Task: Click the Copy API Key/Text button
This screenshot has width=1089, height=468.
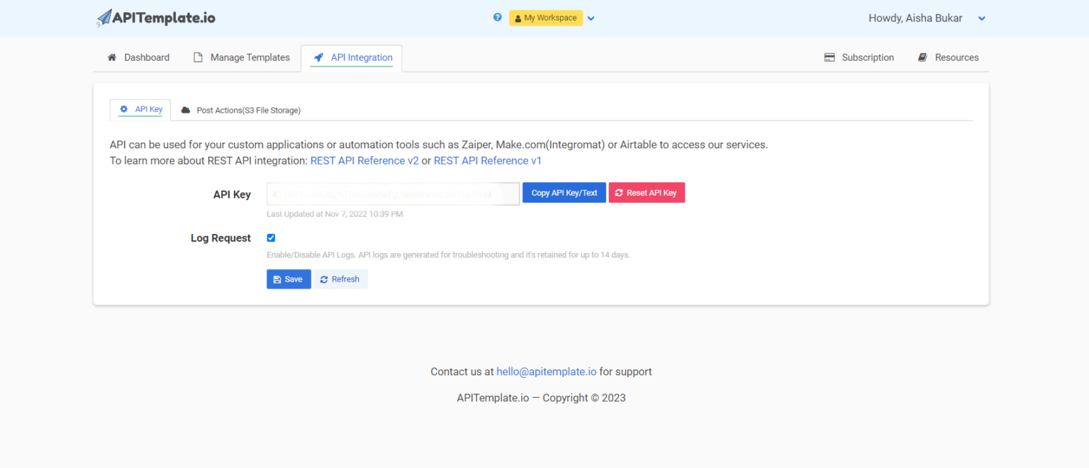Action: pos(564,193)
